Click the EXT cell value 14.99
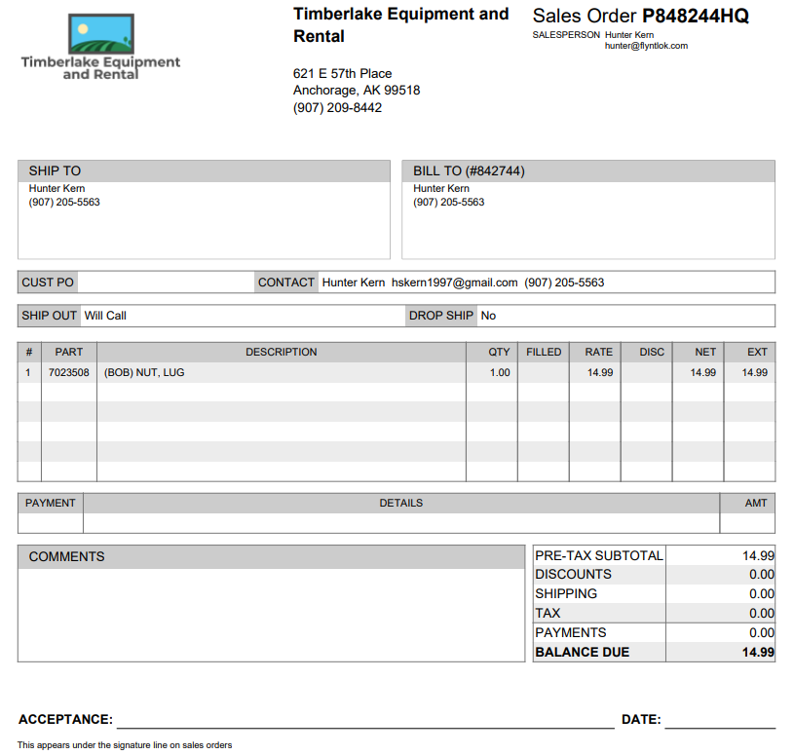This screenshot has width=794, height=755. click(x=754, y=373)
